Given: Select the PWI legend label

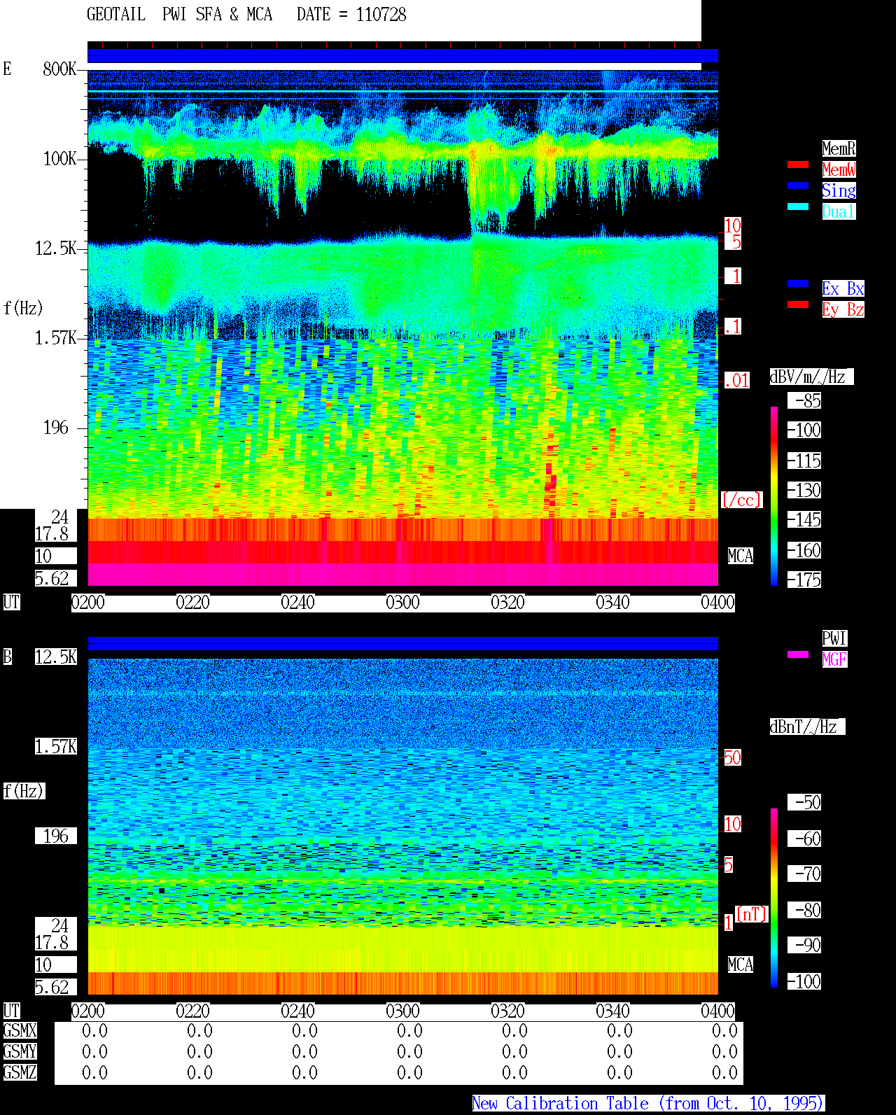Looking at the screenshot, I should pyautogui.click(x=834, y=638).
